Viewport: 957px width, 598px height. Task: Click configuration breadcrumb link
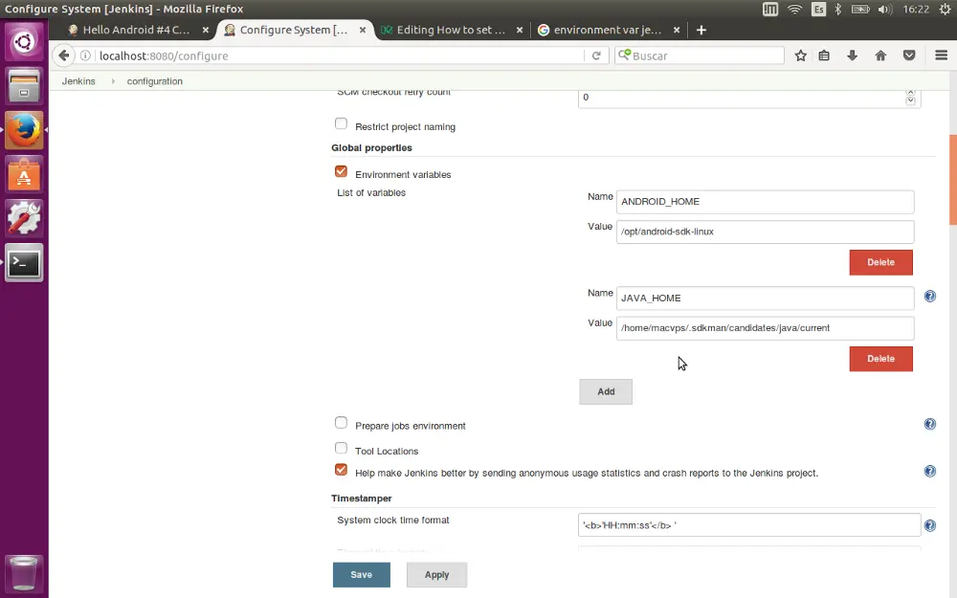pyautogui.click(x=154, y=81)
